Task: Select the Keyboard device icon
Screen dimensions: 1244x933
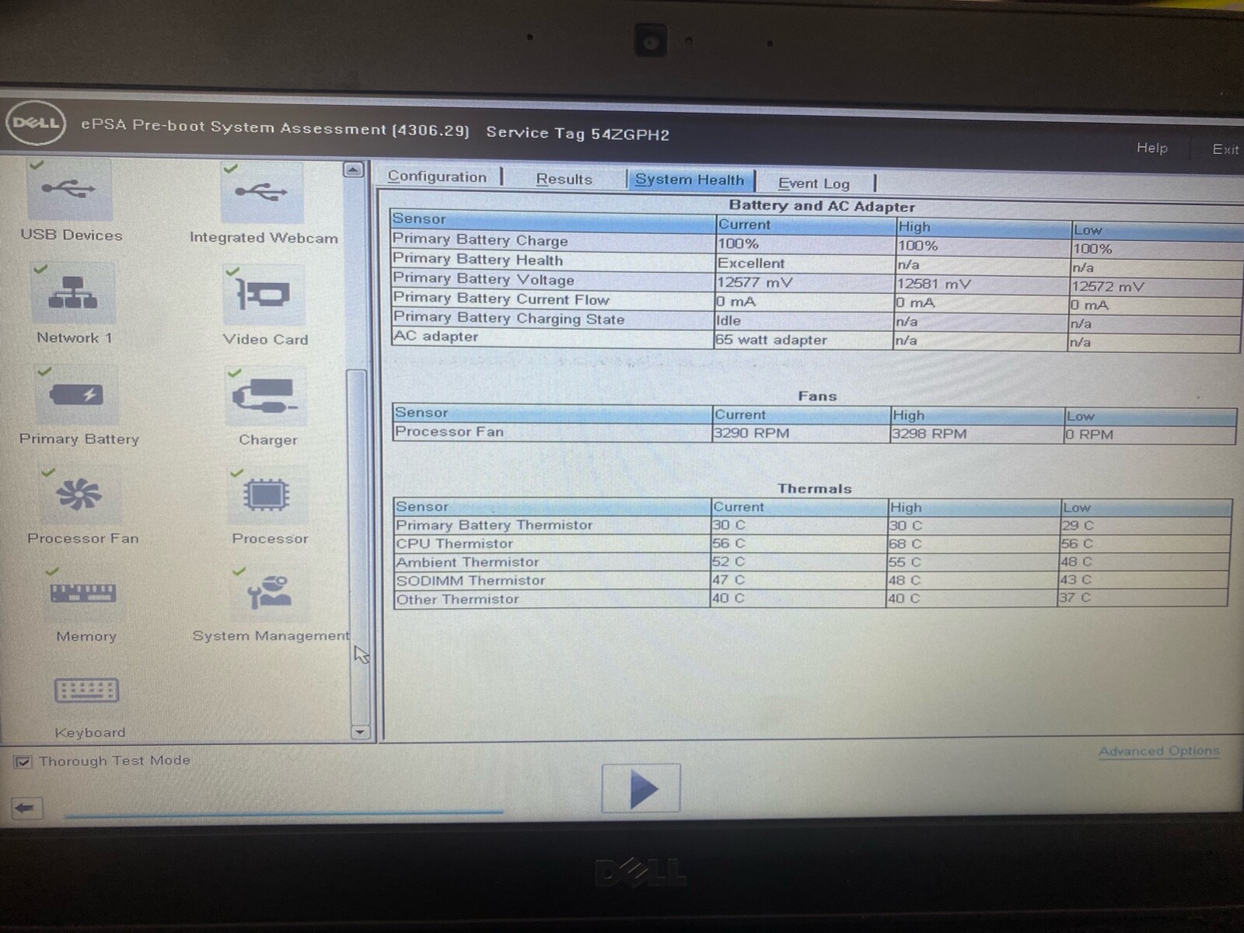Action: pyautogui.click(x=86, y=690)
